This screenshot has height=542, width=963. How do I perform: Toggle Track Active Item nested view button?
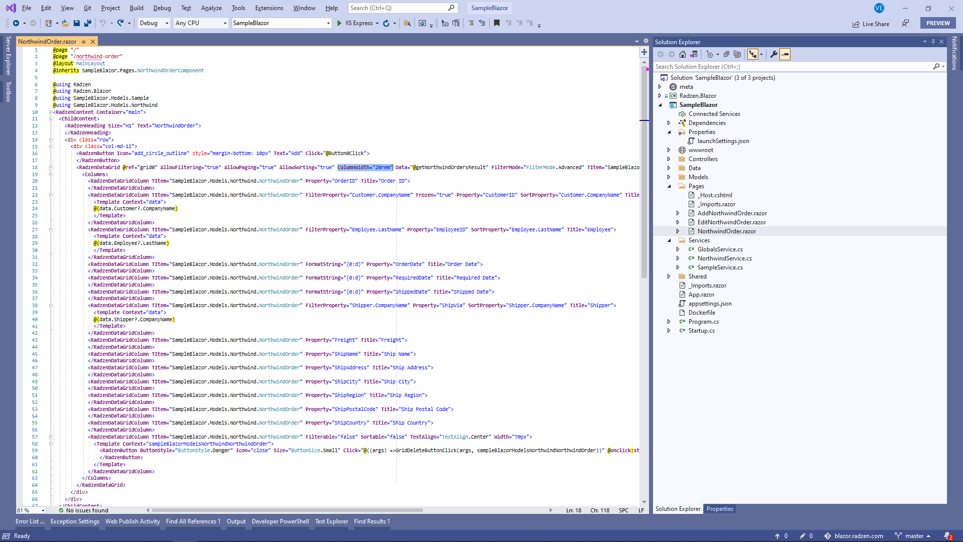[x=752, y=54]
